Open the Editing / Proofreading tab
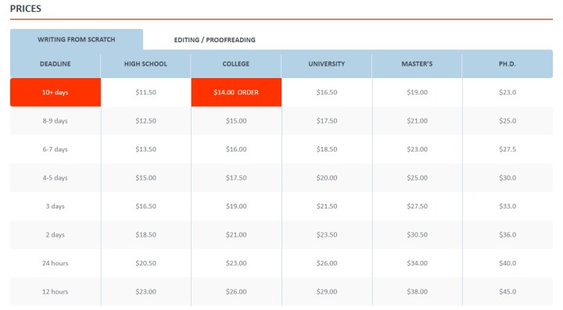 (x=215, y=40)
